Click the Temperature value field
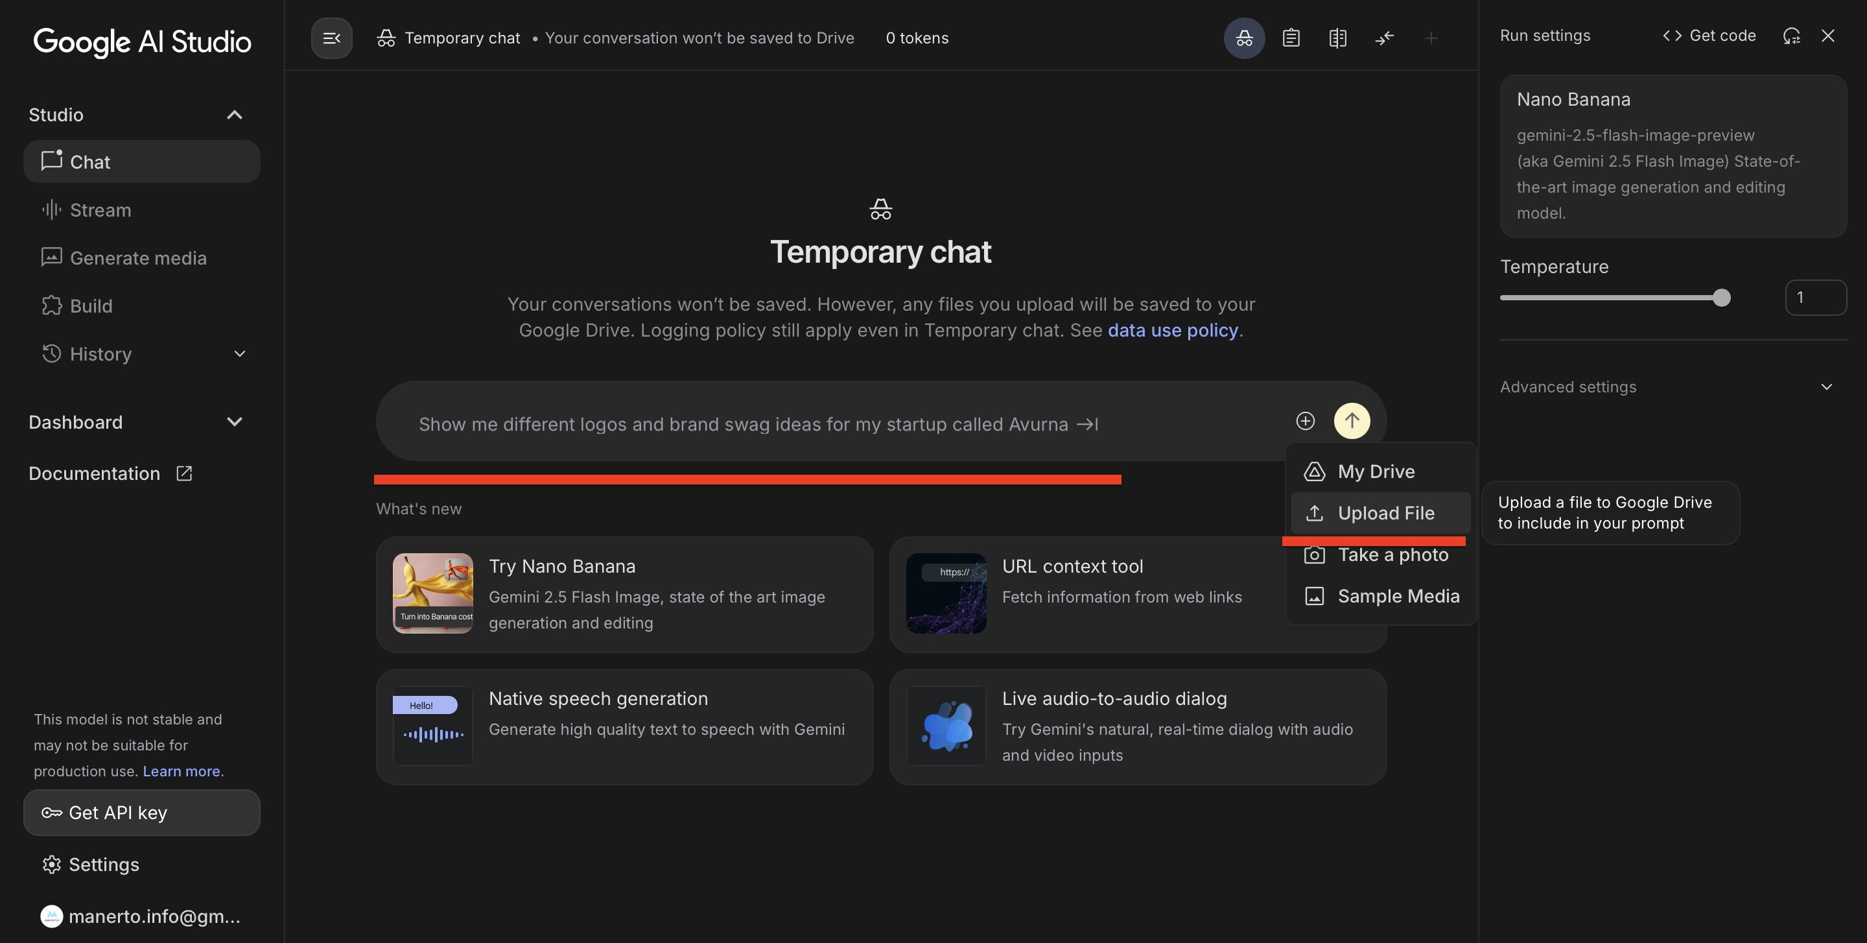 tap(1815, 297)
